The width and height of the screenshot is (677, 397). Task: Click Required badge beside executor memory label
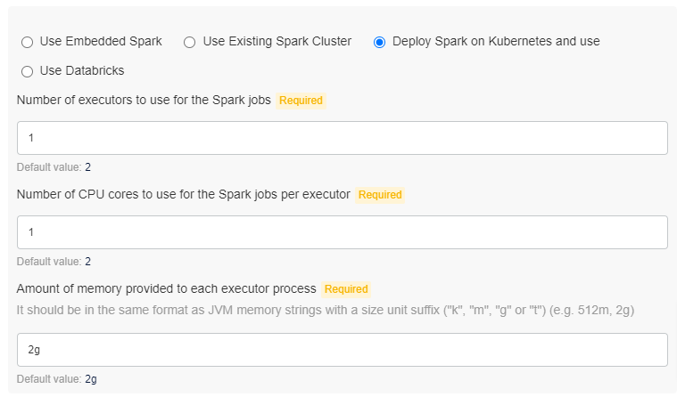(346, 289)
